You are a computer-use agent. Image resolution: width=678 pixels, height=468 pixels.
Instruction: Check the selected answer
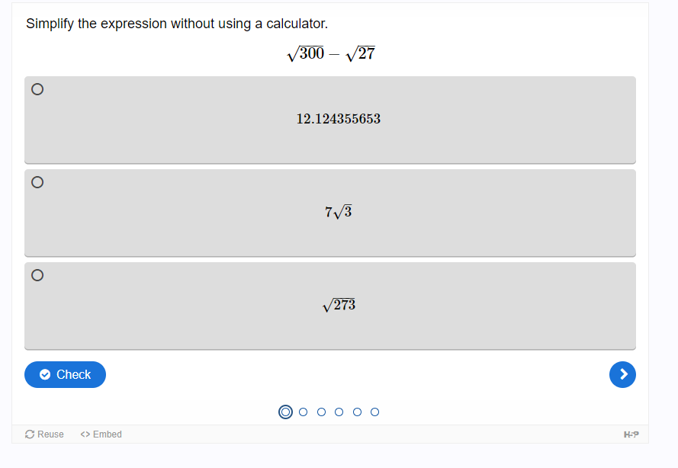tap(65, 374)
